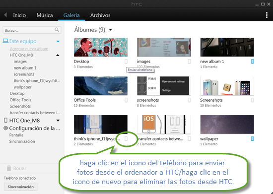Screen dimensions: 273x194
Task: Select wallpaper in the sidebar tree
Action: pos(23,87)
